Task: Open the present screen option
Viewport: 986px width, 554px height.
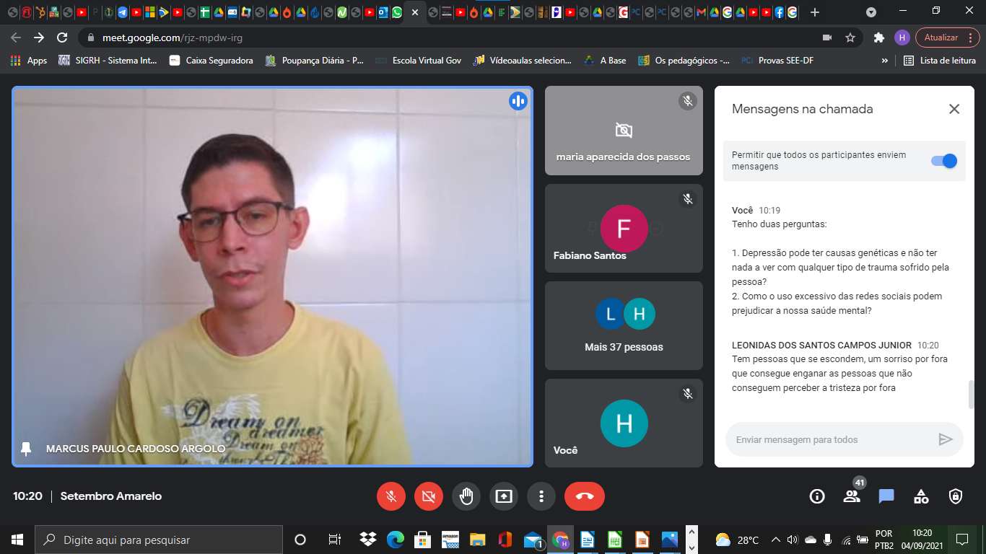Action: [504, 496]
